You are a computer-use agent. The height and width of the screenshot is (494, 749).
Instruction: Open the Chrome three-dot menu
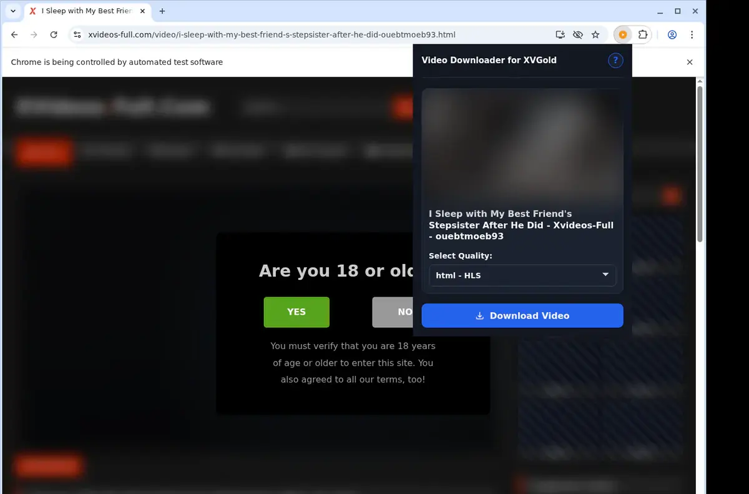click(692, 35)
